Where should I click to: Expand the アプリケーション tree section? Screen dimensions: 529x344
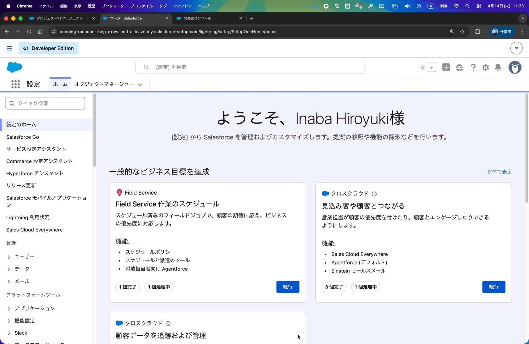[9, 309]
